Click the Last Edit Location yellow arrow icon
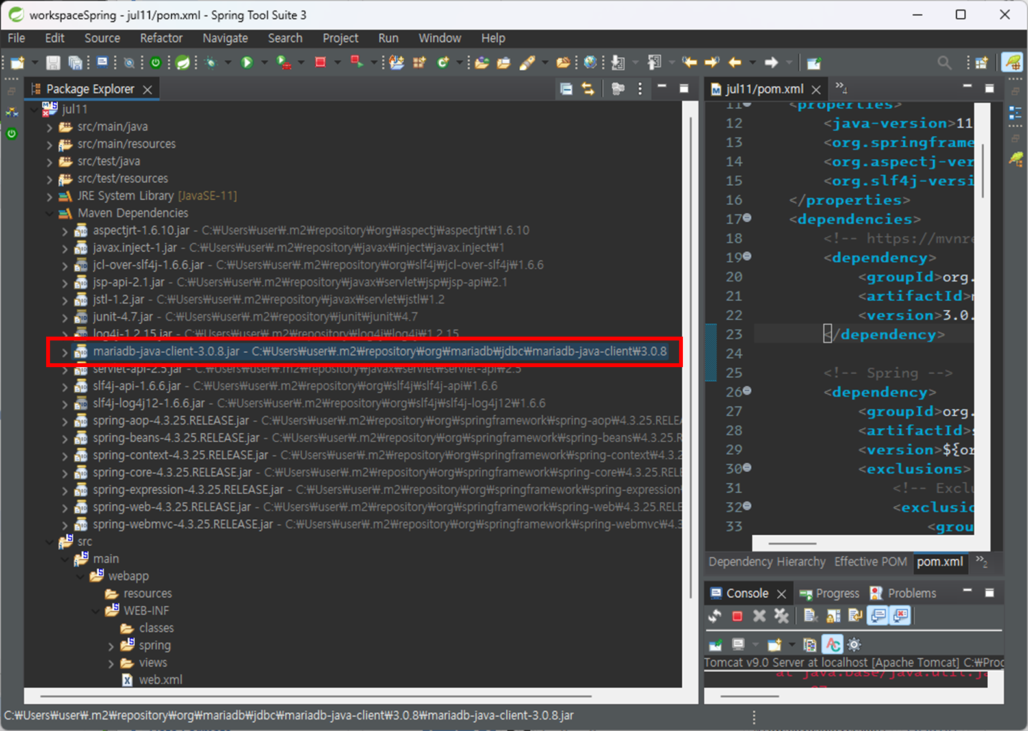The image size is (1028, 731). click(689, 62)
